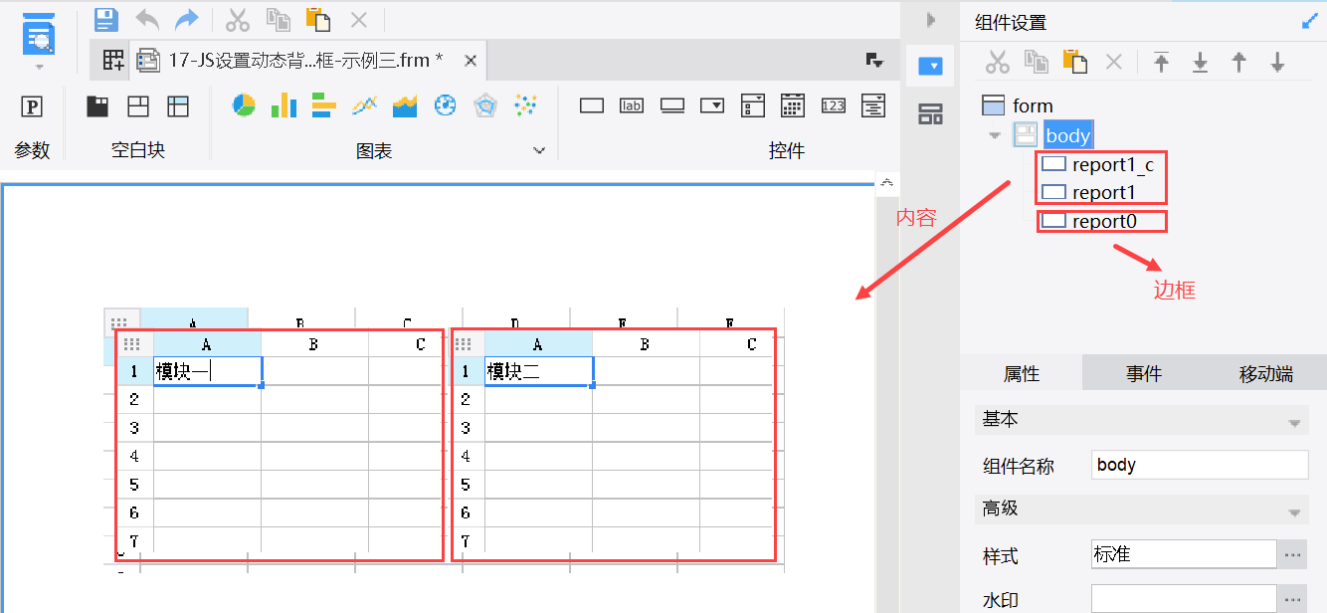Click the blue dock arrow in 组件设置 header
The image size is (1327, 613).
click(x=1309, y=22)
